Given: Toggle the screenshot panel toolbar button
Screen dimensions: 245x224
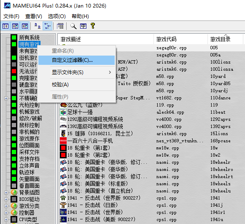Looking at the screenshot, I should click(15, 26).
